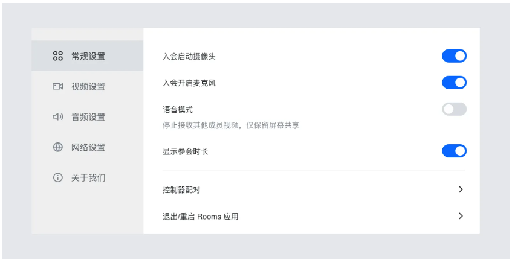Open the 控制器配对 option
This screenshot has height=260, width=512.
coord(181,190)
